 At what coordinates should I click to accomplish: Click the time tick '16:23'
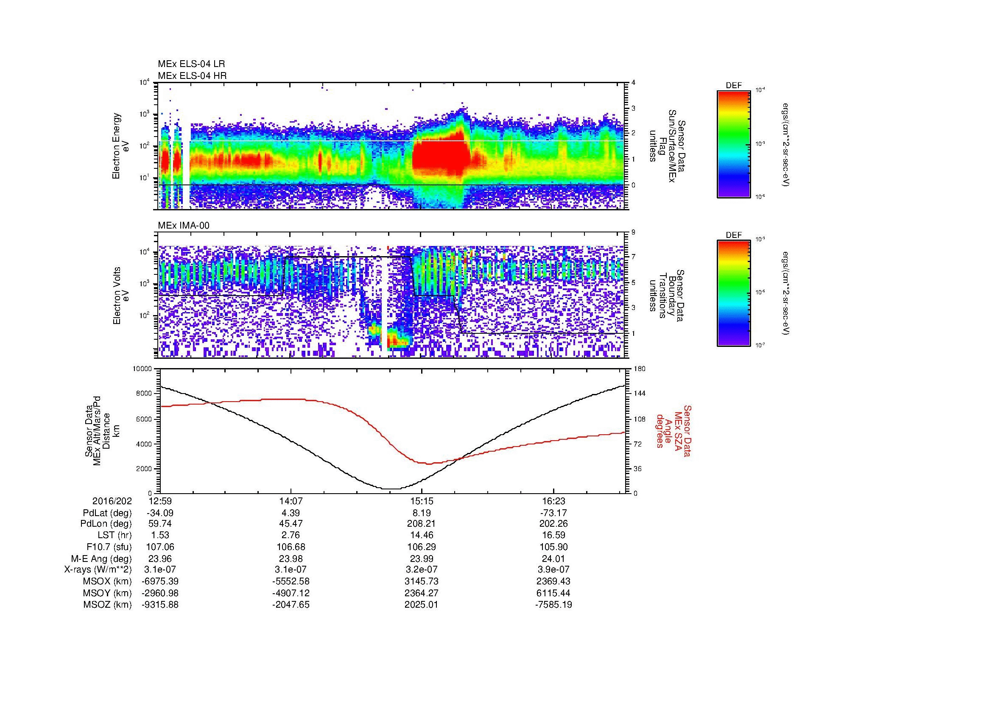pyautogui.click(x=553, y=501)
